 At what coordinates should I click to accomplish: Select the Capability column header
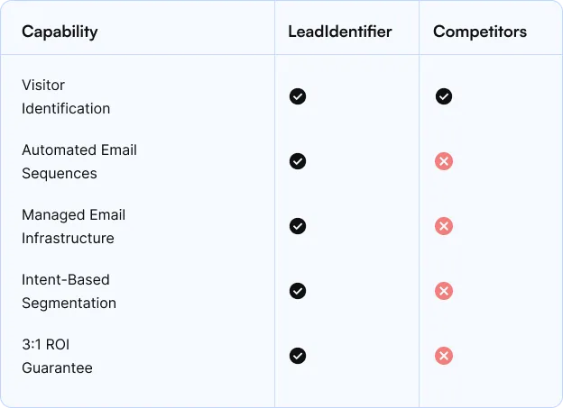point(60,32)
